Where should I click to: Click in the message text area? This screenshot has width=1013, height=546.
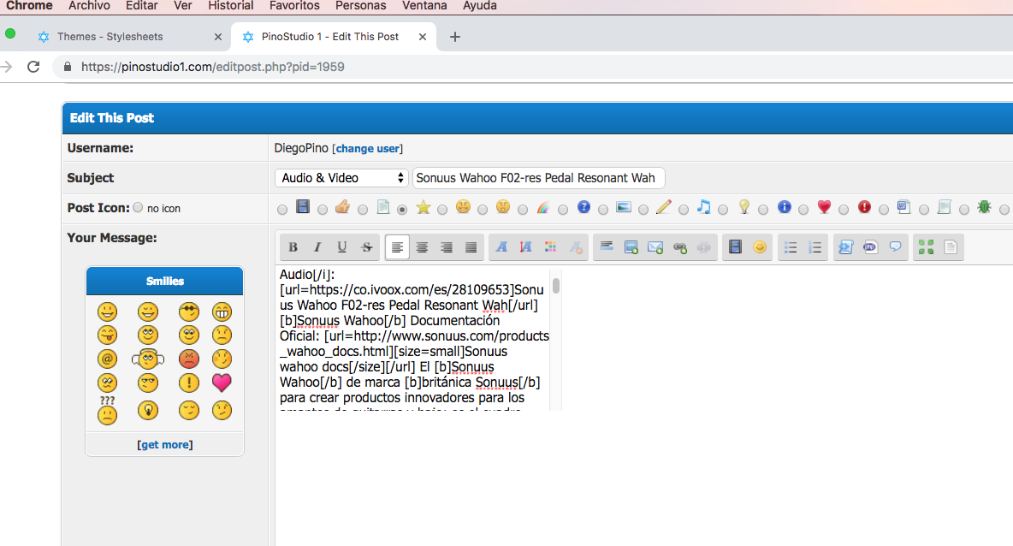click(413, 339)
